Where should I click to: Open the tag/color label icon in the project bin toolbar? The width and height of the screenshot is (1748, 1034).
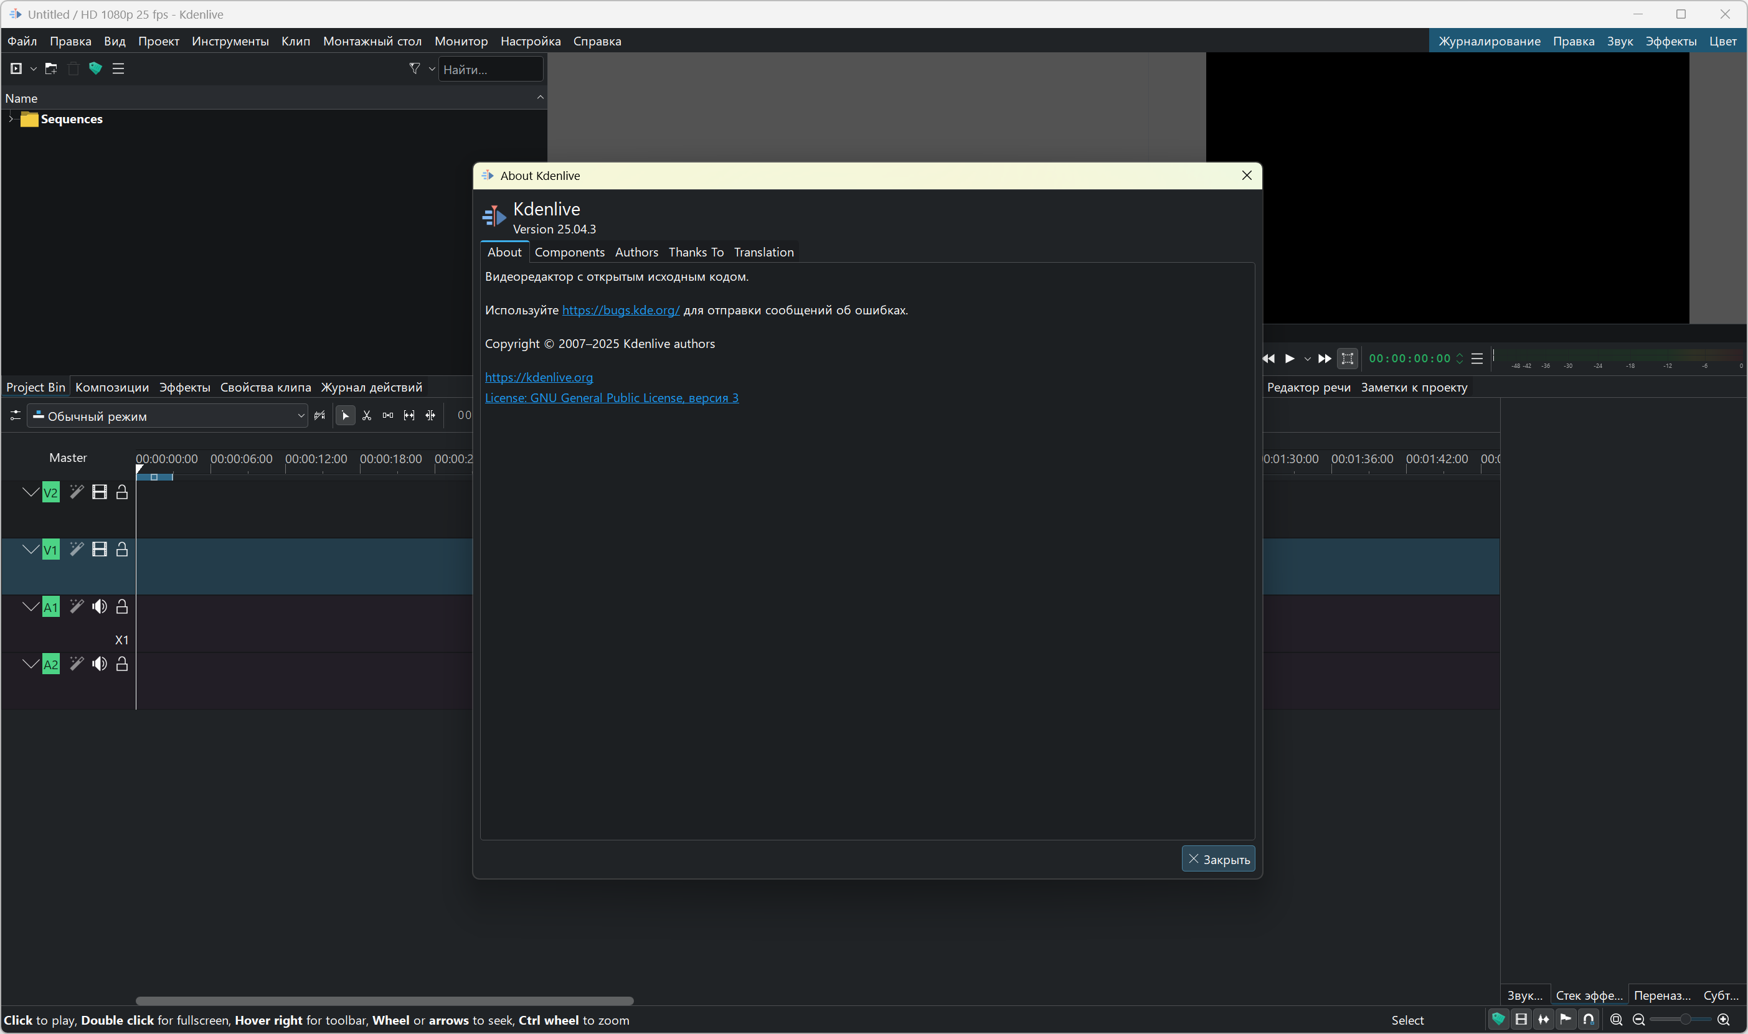pos(95,68)
